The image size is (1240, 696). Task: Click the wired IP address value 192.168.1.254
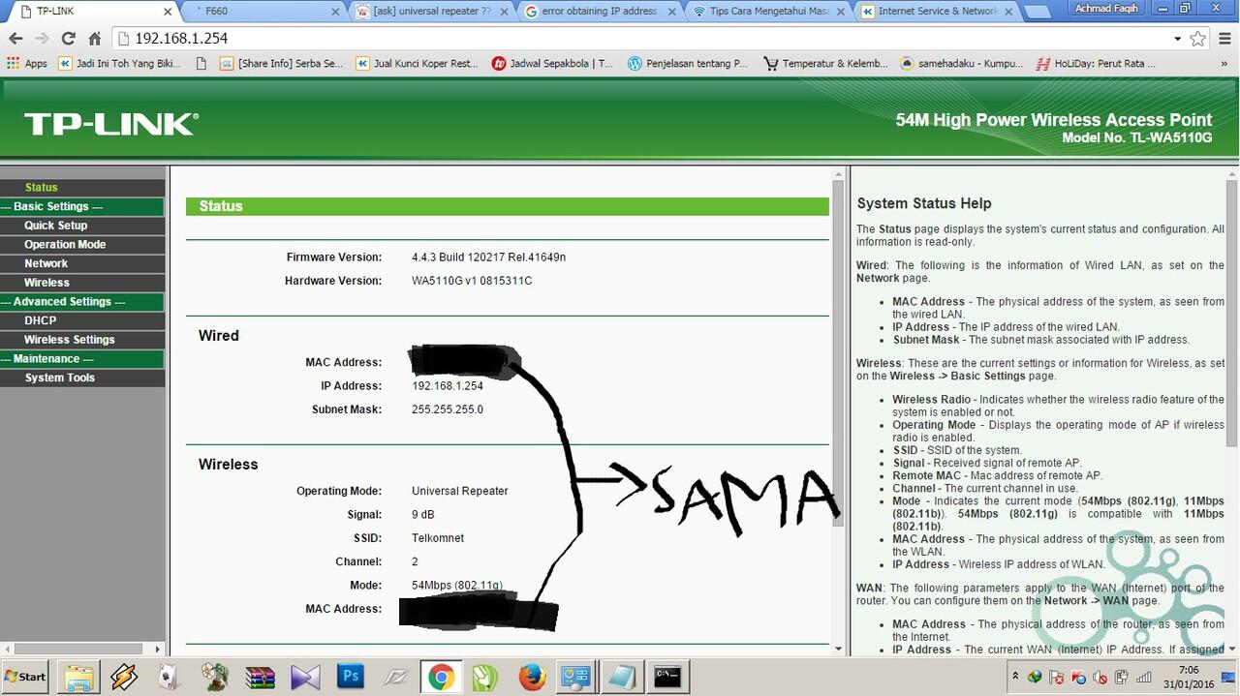(x=448, y=386)
